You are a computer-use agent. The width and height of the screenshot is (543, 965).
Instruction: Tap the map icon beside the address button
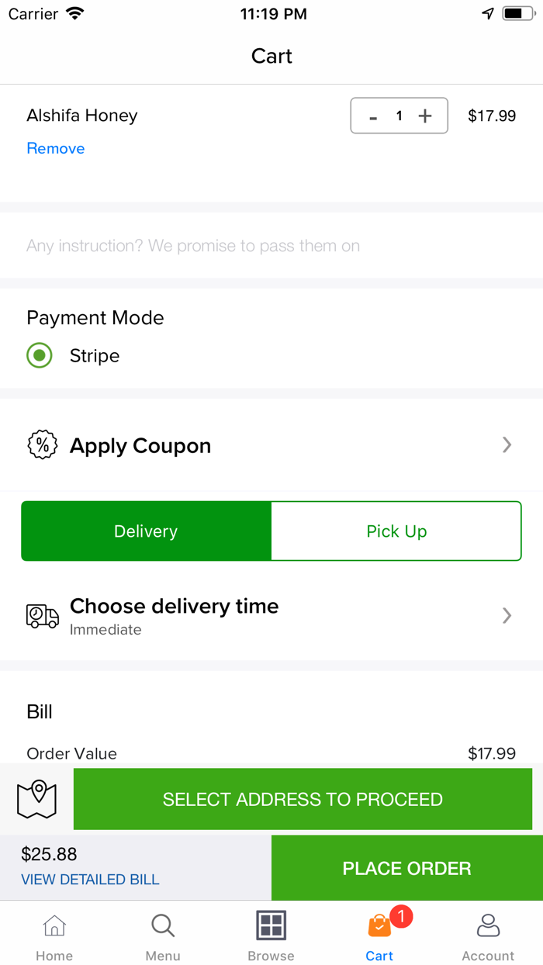coord(36,800)
